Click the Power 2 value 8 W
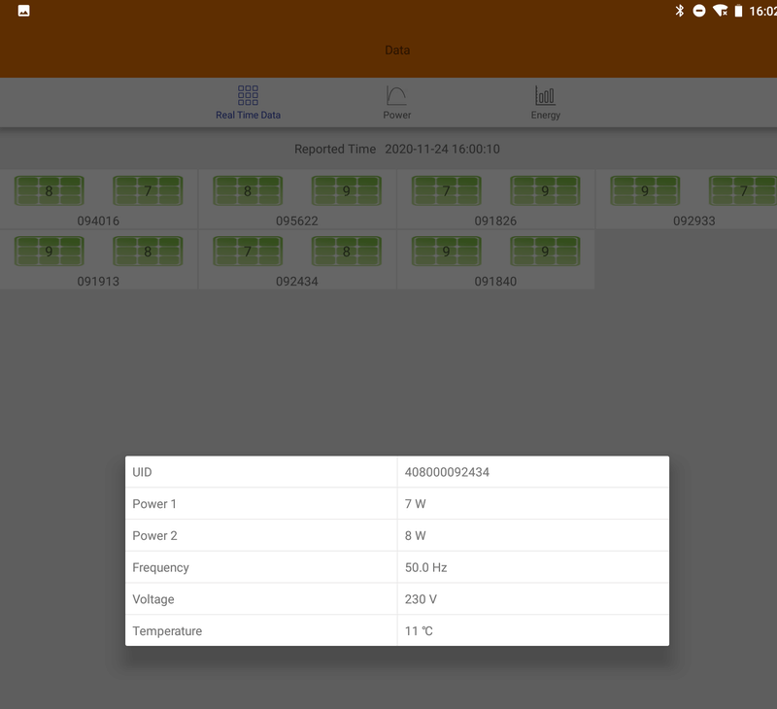The height and width of the screenshot is (709, 777). pyautogui.click(x=416, y=535)
